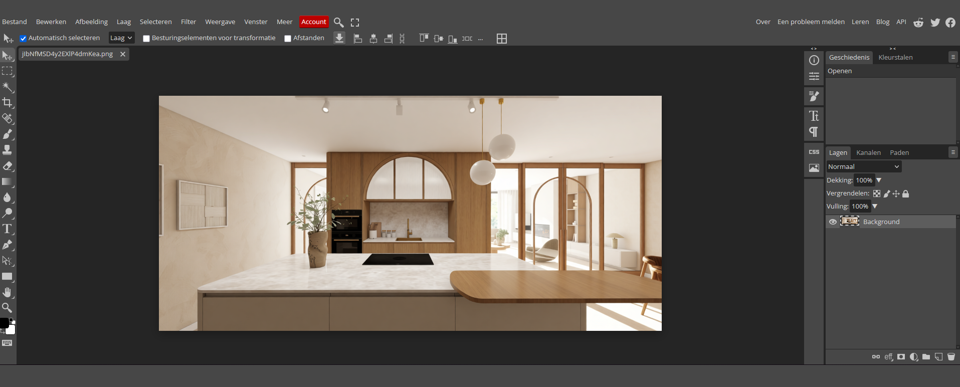This screenshot has height=387, width=960.
Task: Click the trash icon to delete layer
Action: tap(951, 357)
